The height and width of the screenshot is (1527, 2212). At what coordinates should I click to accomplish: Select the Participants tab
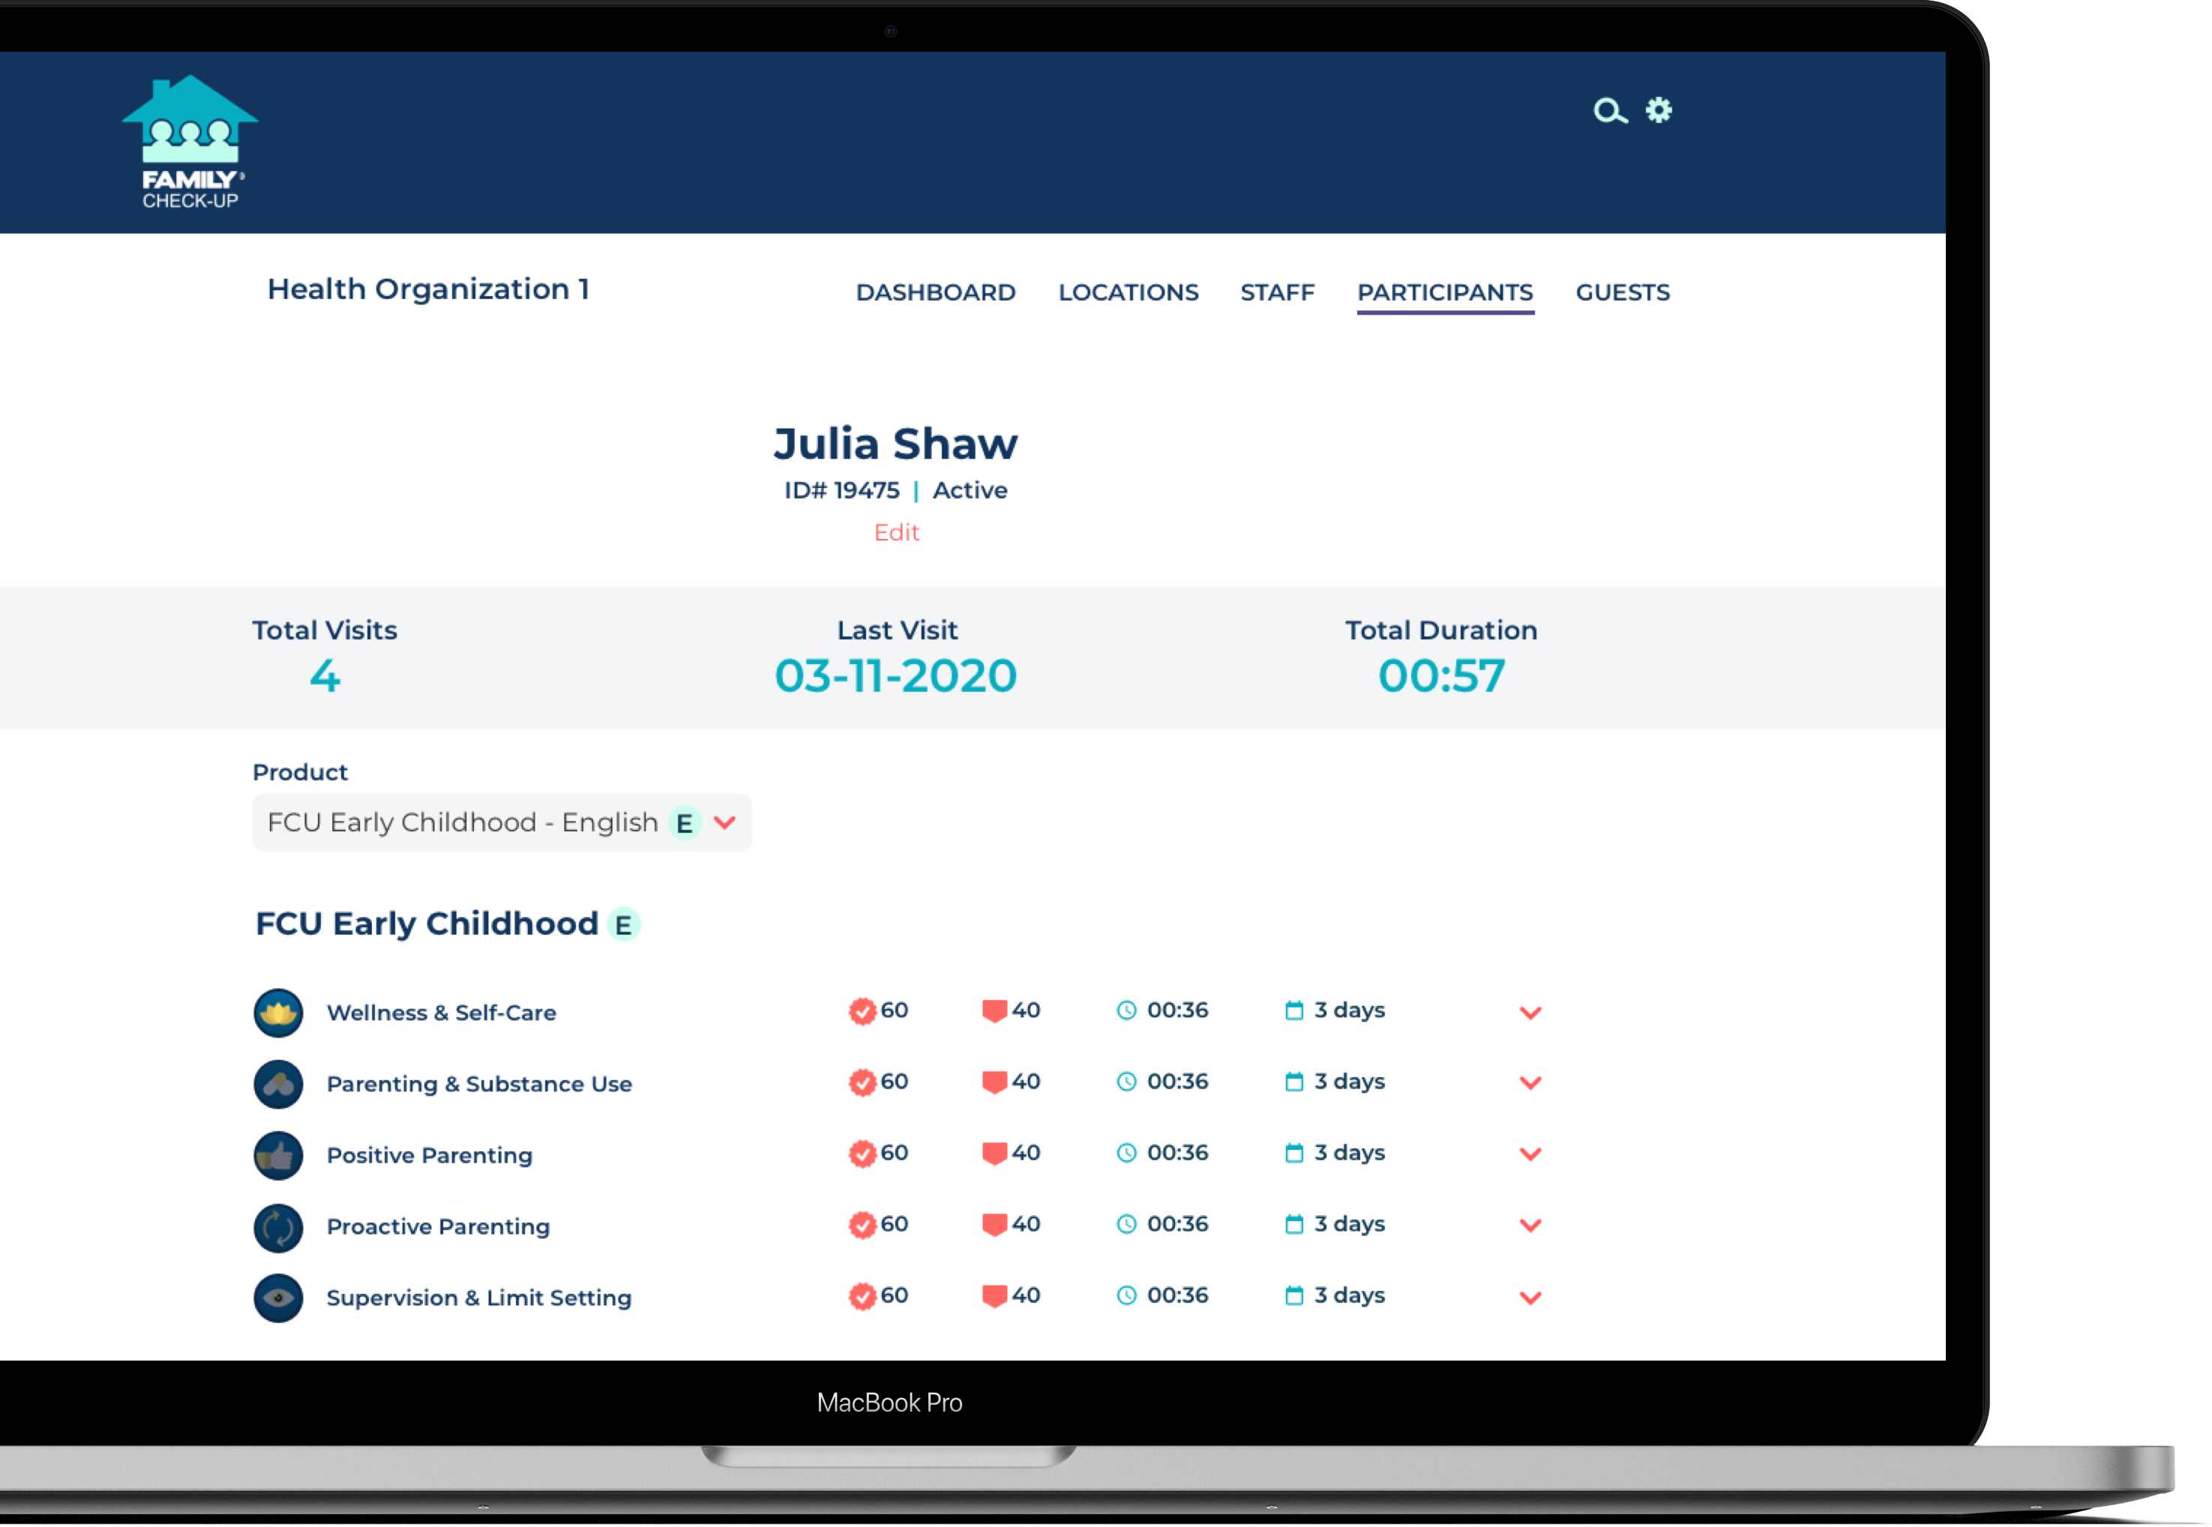1445,293
